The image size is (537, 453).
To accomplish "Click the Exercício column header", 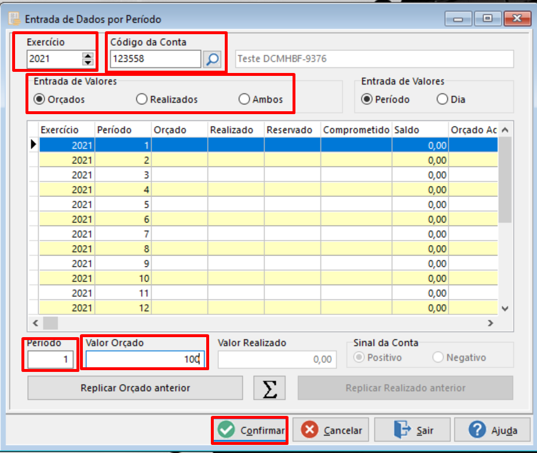I will [67, 130].
